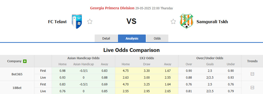Click the Asian Handicap Odds column header
The image size is (263, 94).
83,58
